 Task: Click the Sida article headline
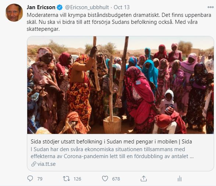(111, 142)
